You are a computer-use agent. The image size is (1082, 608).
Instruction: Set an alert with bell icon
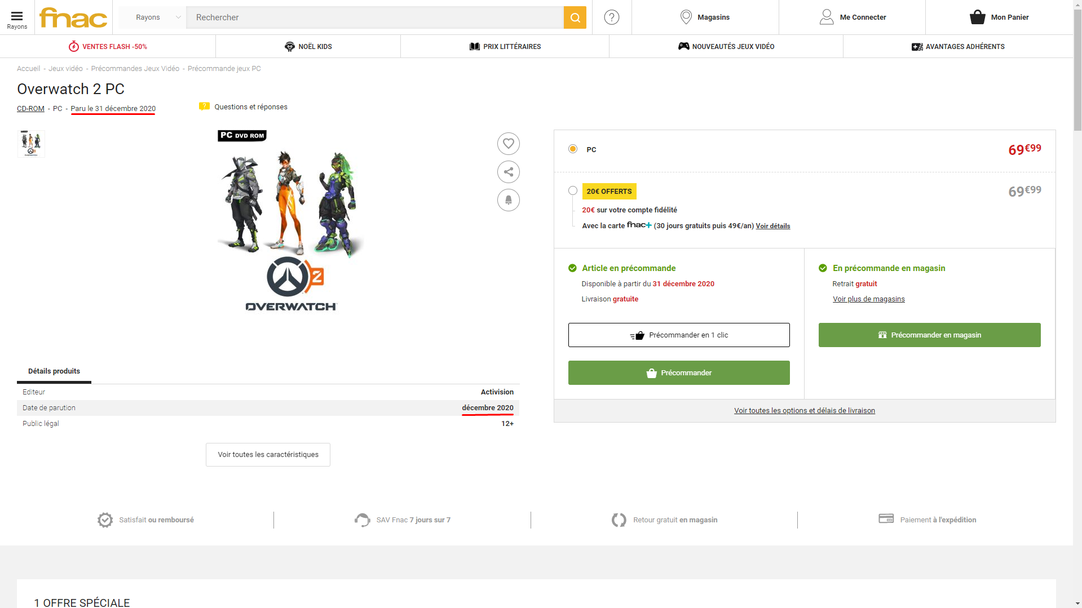tap(508, 200)
